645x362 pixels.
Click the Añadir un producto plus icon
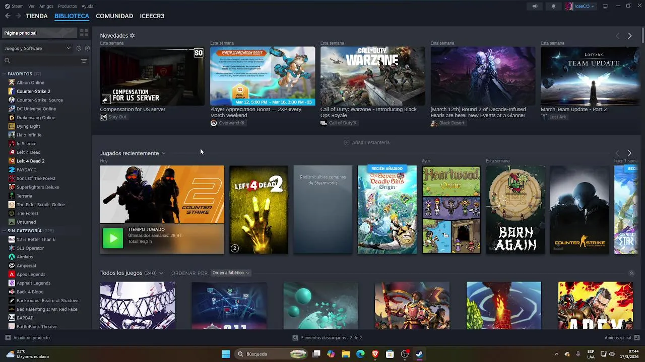point(8,338)
